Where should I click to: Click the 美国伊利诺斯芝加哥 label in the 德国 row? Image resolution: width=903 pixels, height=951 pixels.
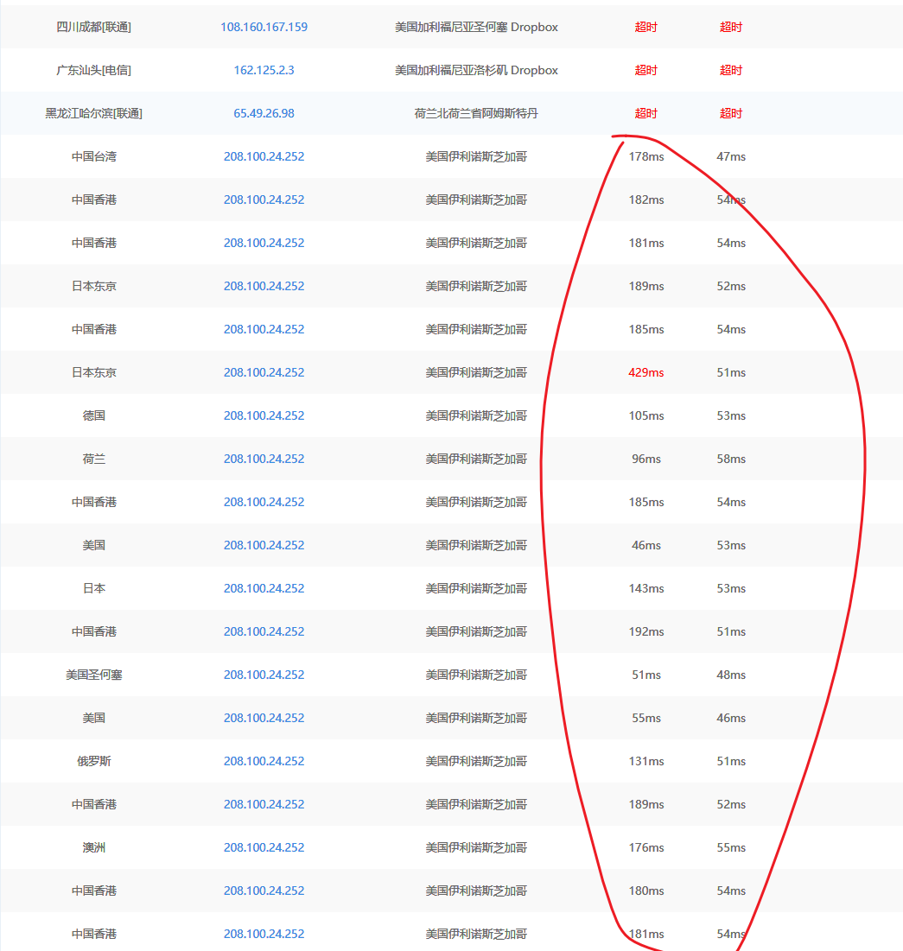click(x=476, y=415)
